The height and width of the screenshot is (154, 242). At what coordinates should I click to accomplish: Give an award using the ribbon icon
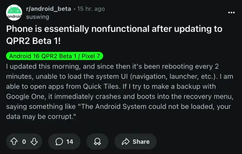click(97, 142)
